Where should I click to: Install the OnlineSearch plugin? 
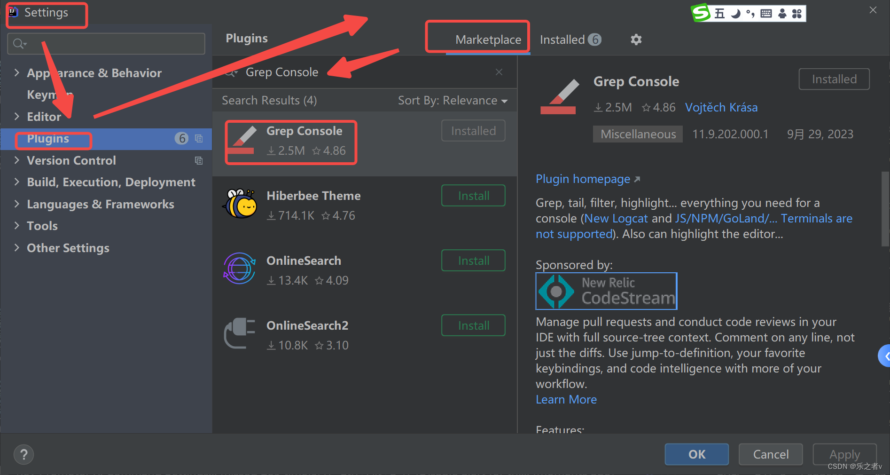pos(473,261)
